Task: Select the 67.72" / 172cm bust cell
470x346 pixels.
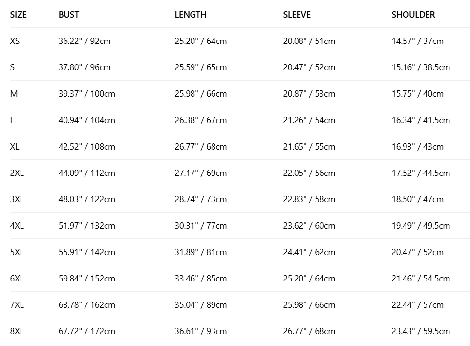Action: click(87, 331)
